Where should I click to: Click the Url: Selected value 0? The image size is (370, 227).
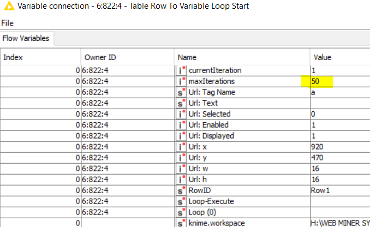(x=313, y=114)
